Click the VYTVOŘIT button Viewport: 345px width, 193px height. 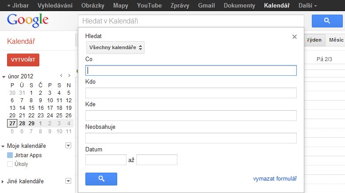coord(23,60)
